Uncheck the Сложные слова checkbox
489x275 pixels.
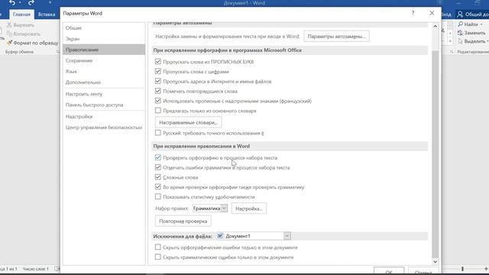point(158,177)
